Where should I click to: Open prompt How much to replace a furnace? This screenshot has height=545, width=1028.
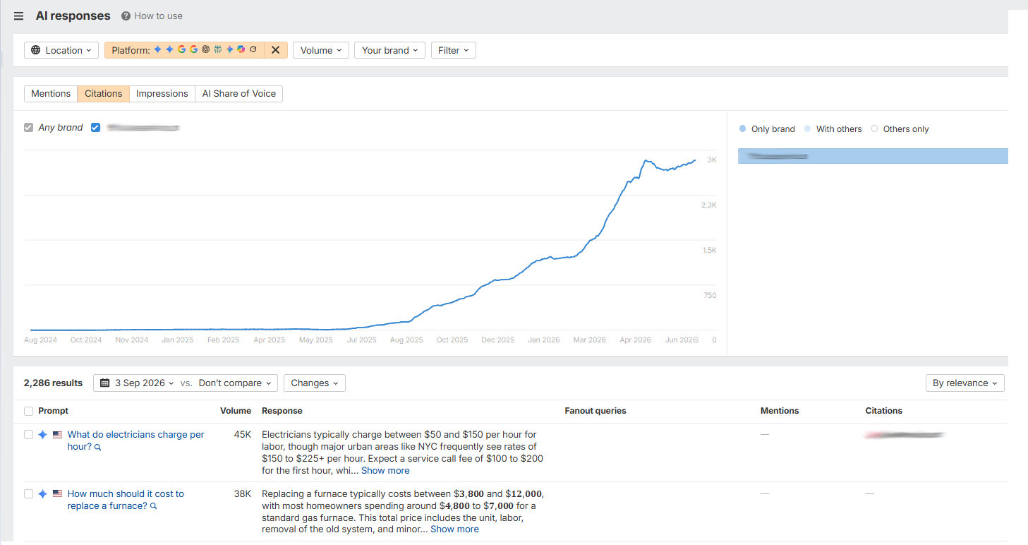[126, 500]
